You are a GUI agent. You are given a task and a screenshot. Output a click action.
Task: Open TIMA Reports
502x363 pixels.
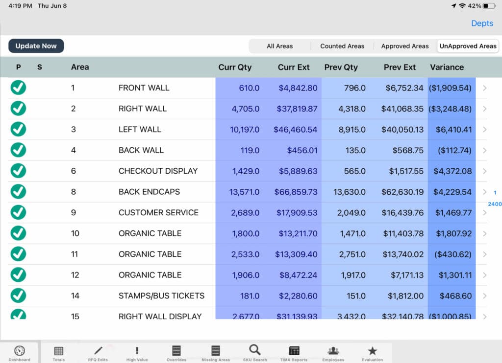(294, 352)
